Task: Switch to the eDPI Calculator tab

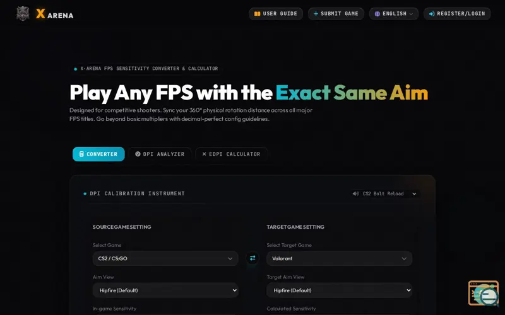Action: (231, 154)
